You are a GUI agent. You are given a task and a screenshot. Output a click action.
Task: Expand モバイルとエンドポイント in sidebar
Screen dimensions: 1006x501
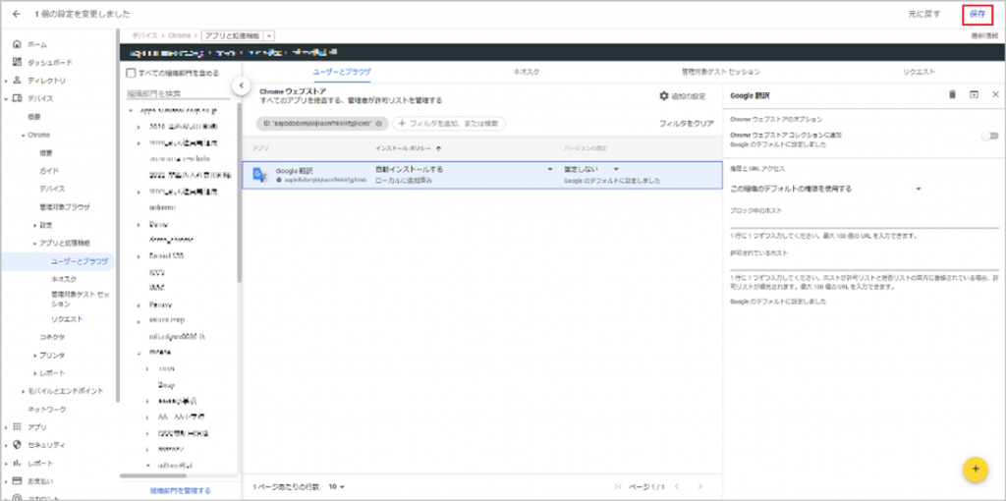(x=23, y=391)
